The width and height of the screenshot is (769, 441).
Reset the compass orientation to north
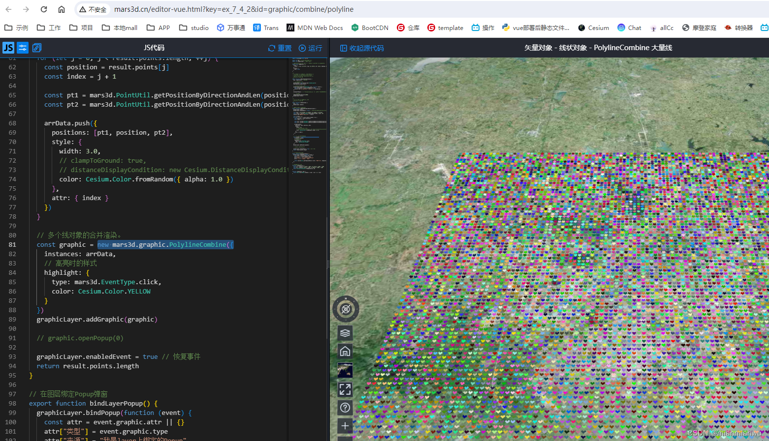point(346,309)
